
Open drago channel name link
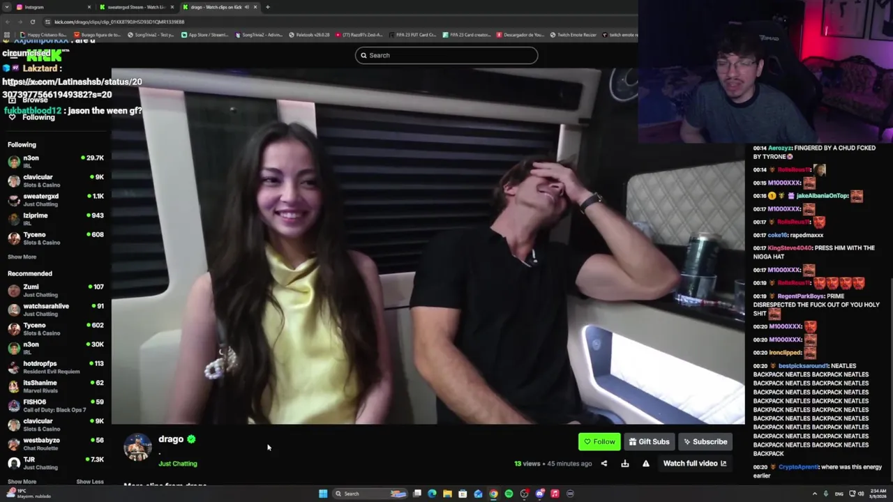[171, 439]
